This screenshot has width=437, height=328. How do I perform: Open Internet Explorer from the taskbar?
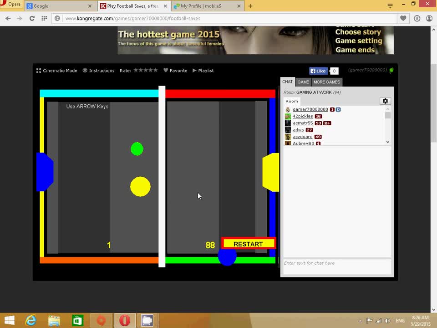tap(30, 321)
